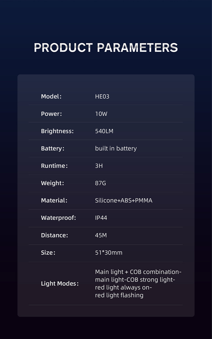Select the 540LM brightness value
Viewport: 212px width, 339px height.
pyautogui.click(x=104, y=131)
